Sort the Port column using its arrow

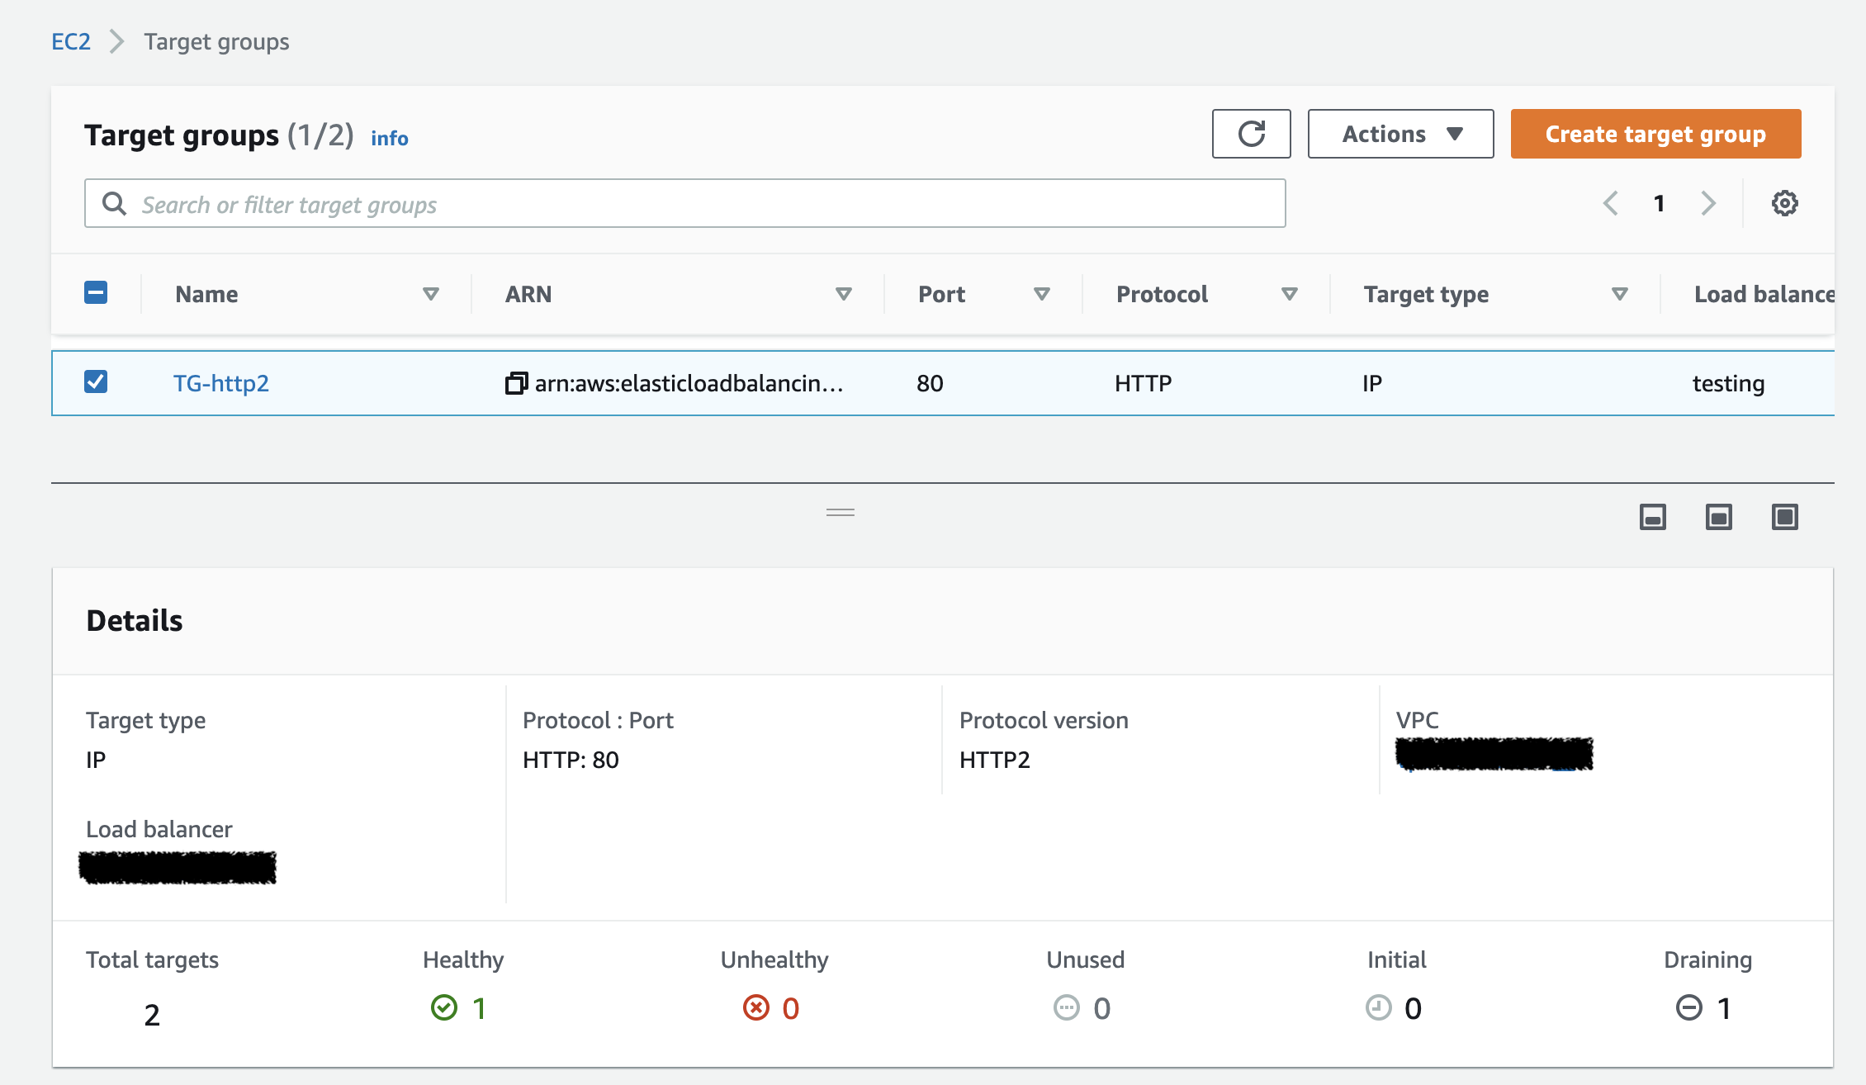(1043, 293)
